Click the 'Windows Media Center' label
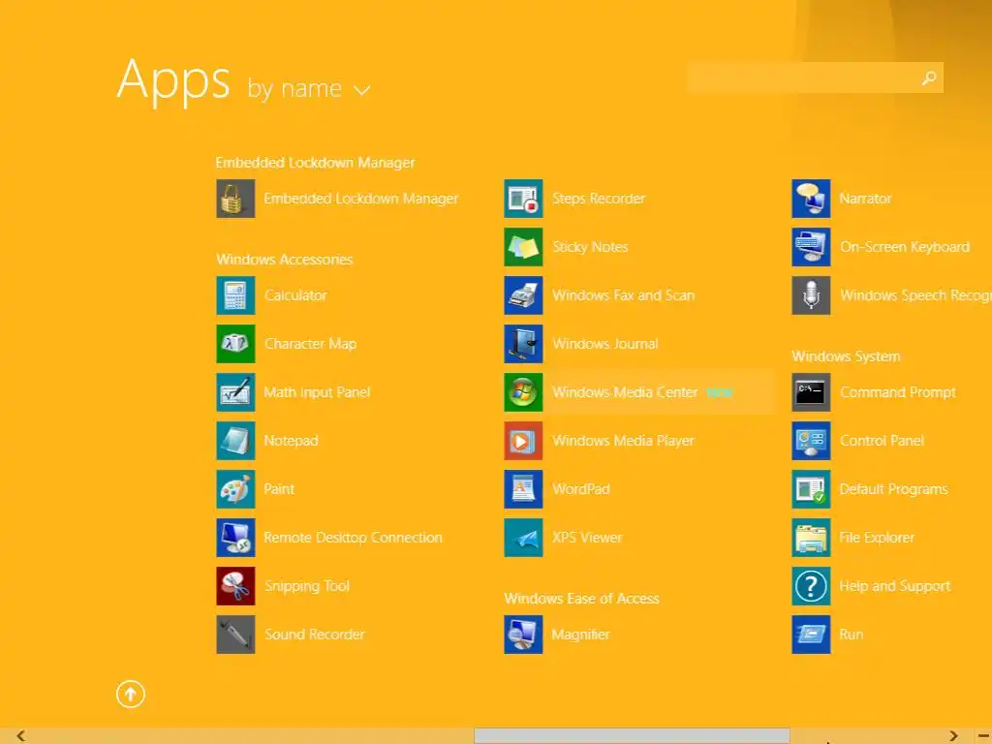The image size is (992, 744). 625,392
